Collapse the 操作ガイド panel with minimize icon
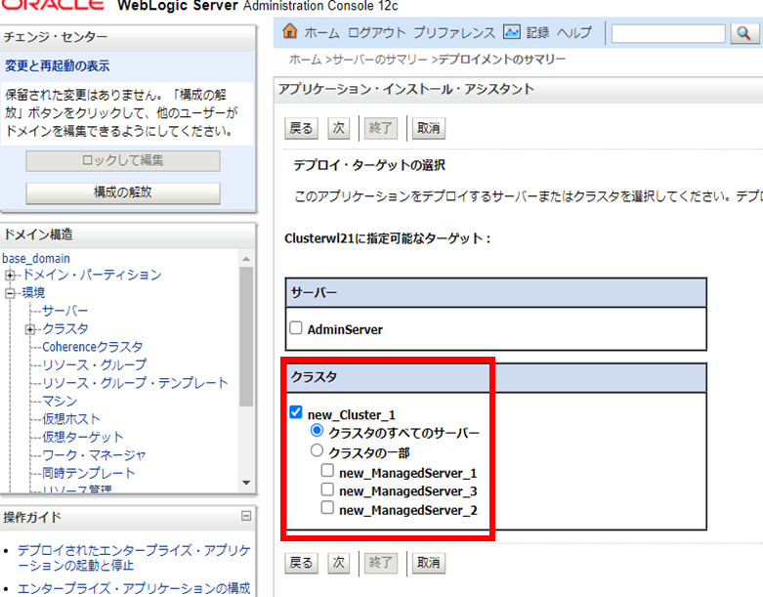The height and width of the screenshot is (597, 763). pos(246,517)
